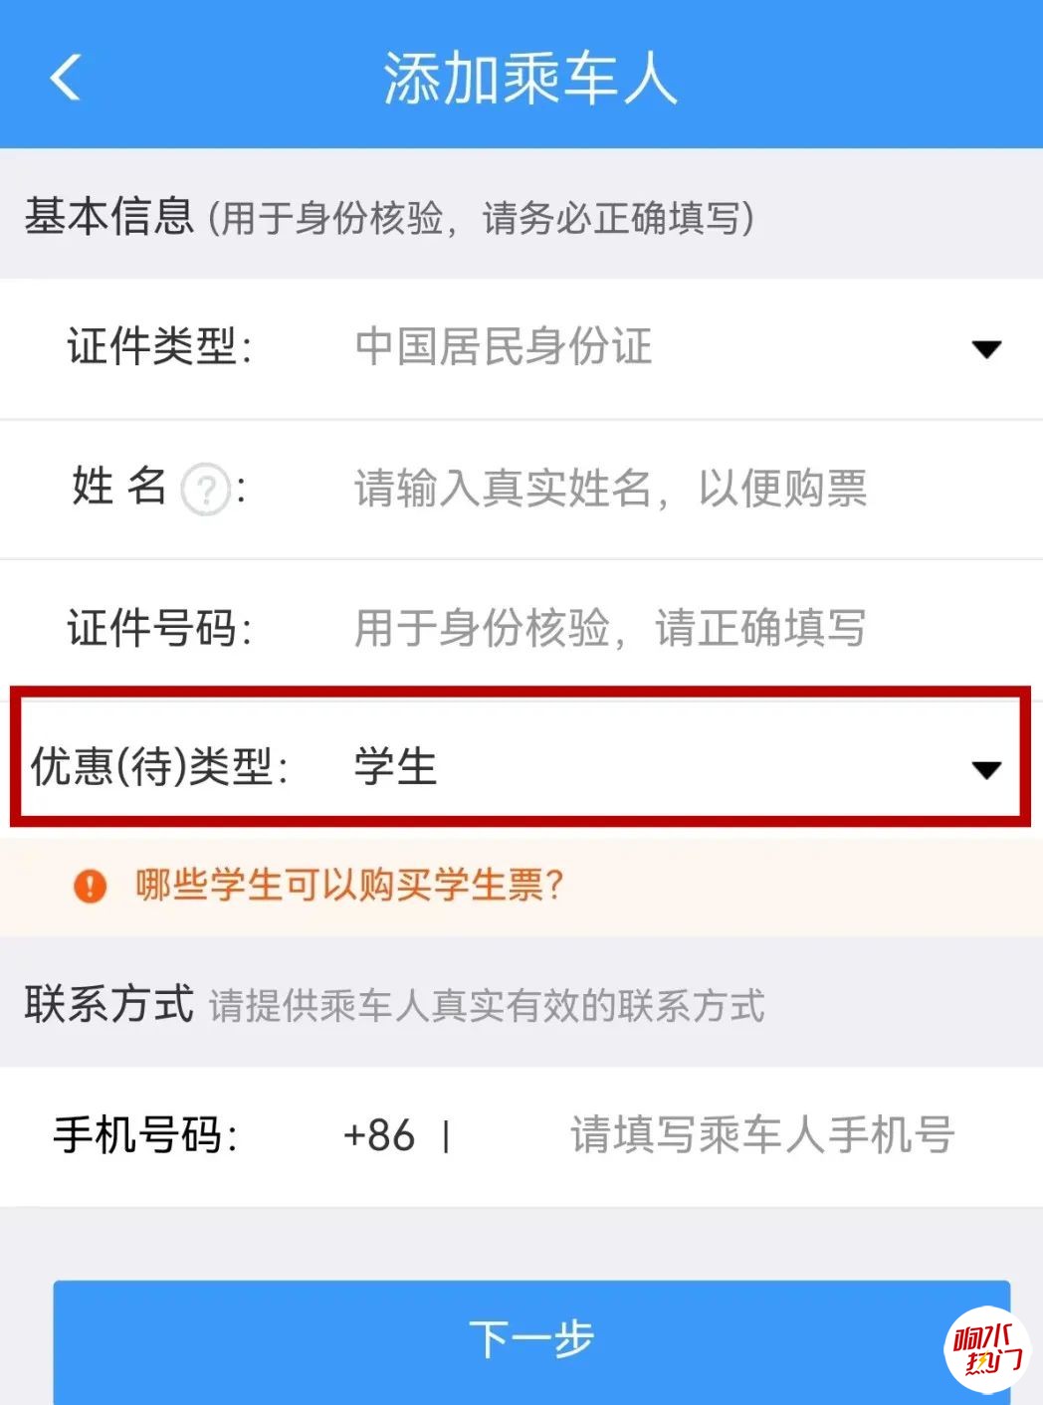
Task: Click the 下一步 next step button
Action: [531, 1341]
